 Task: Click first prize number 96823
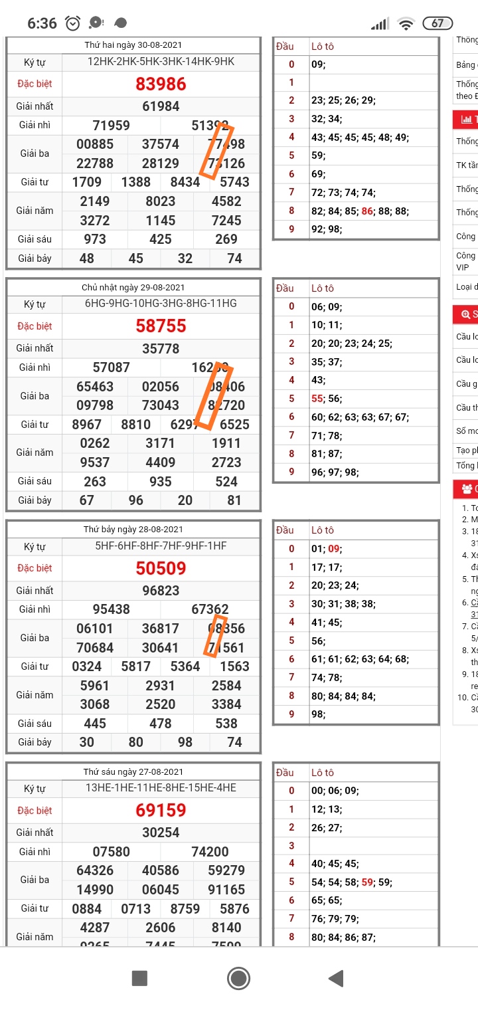161,591
